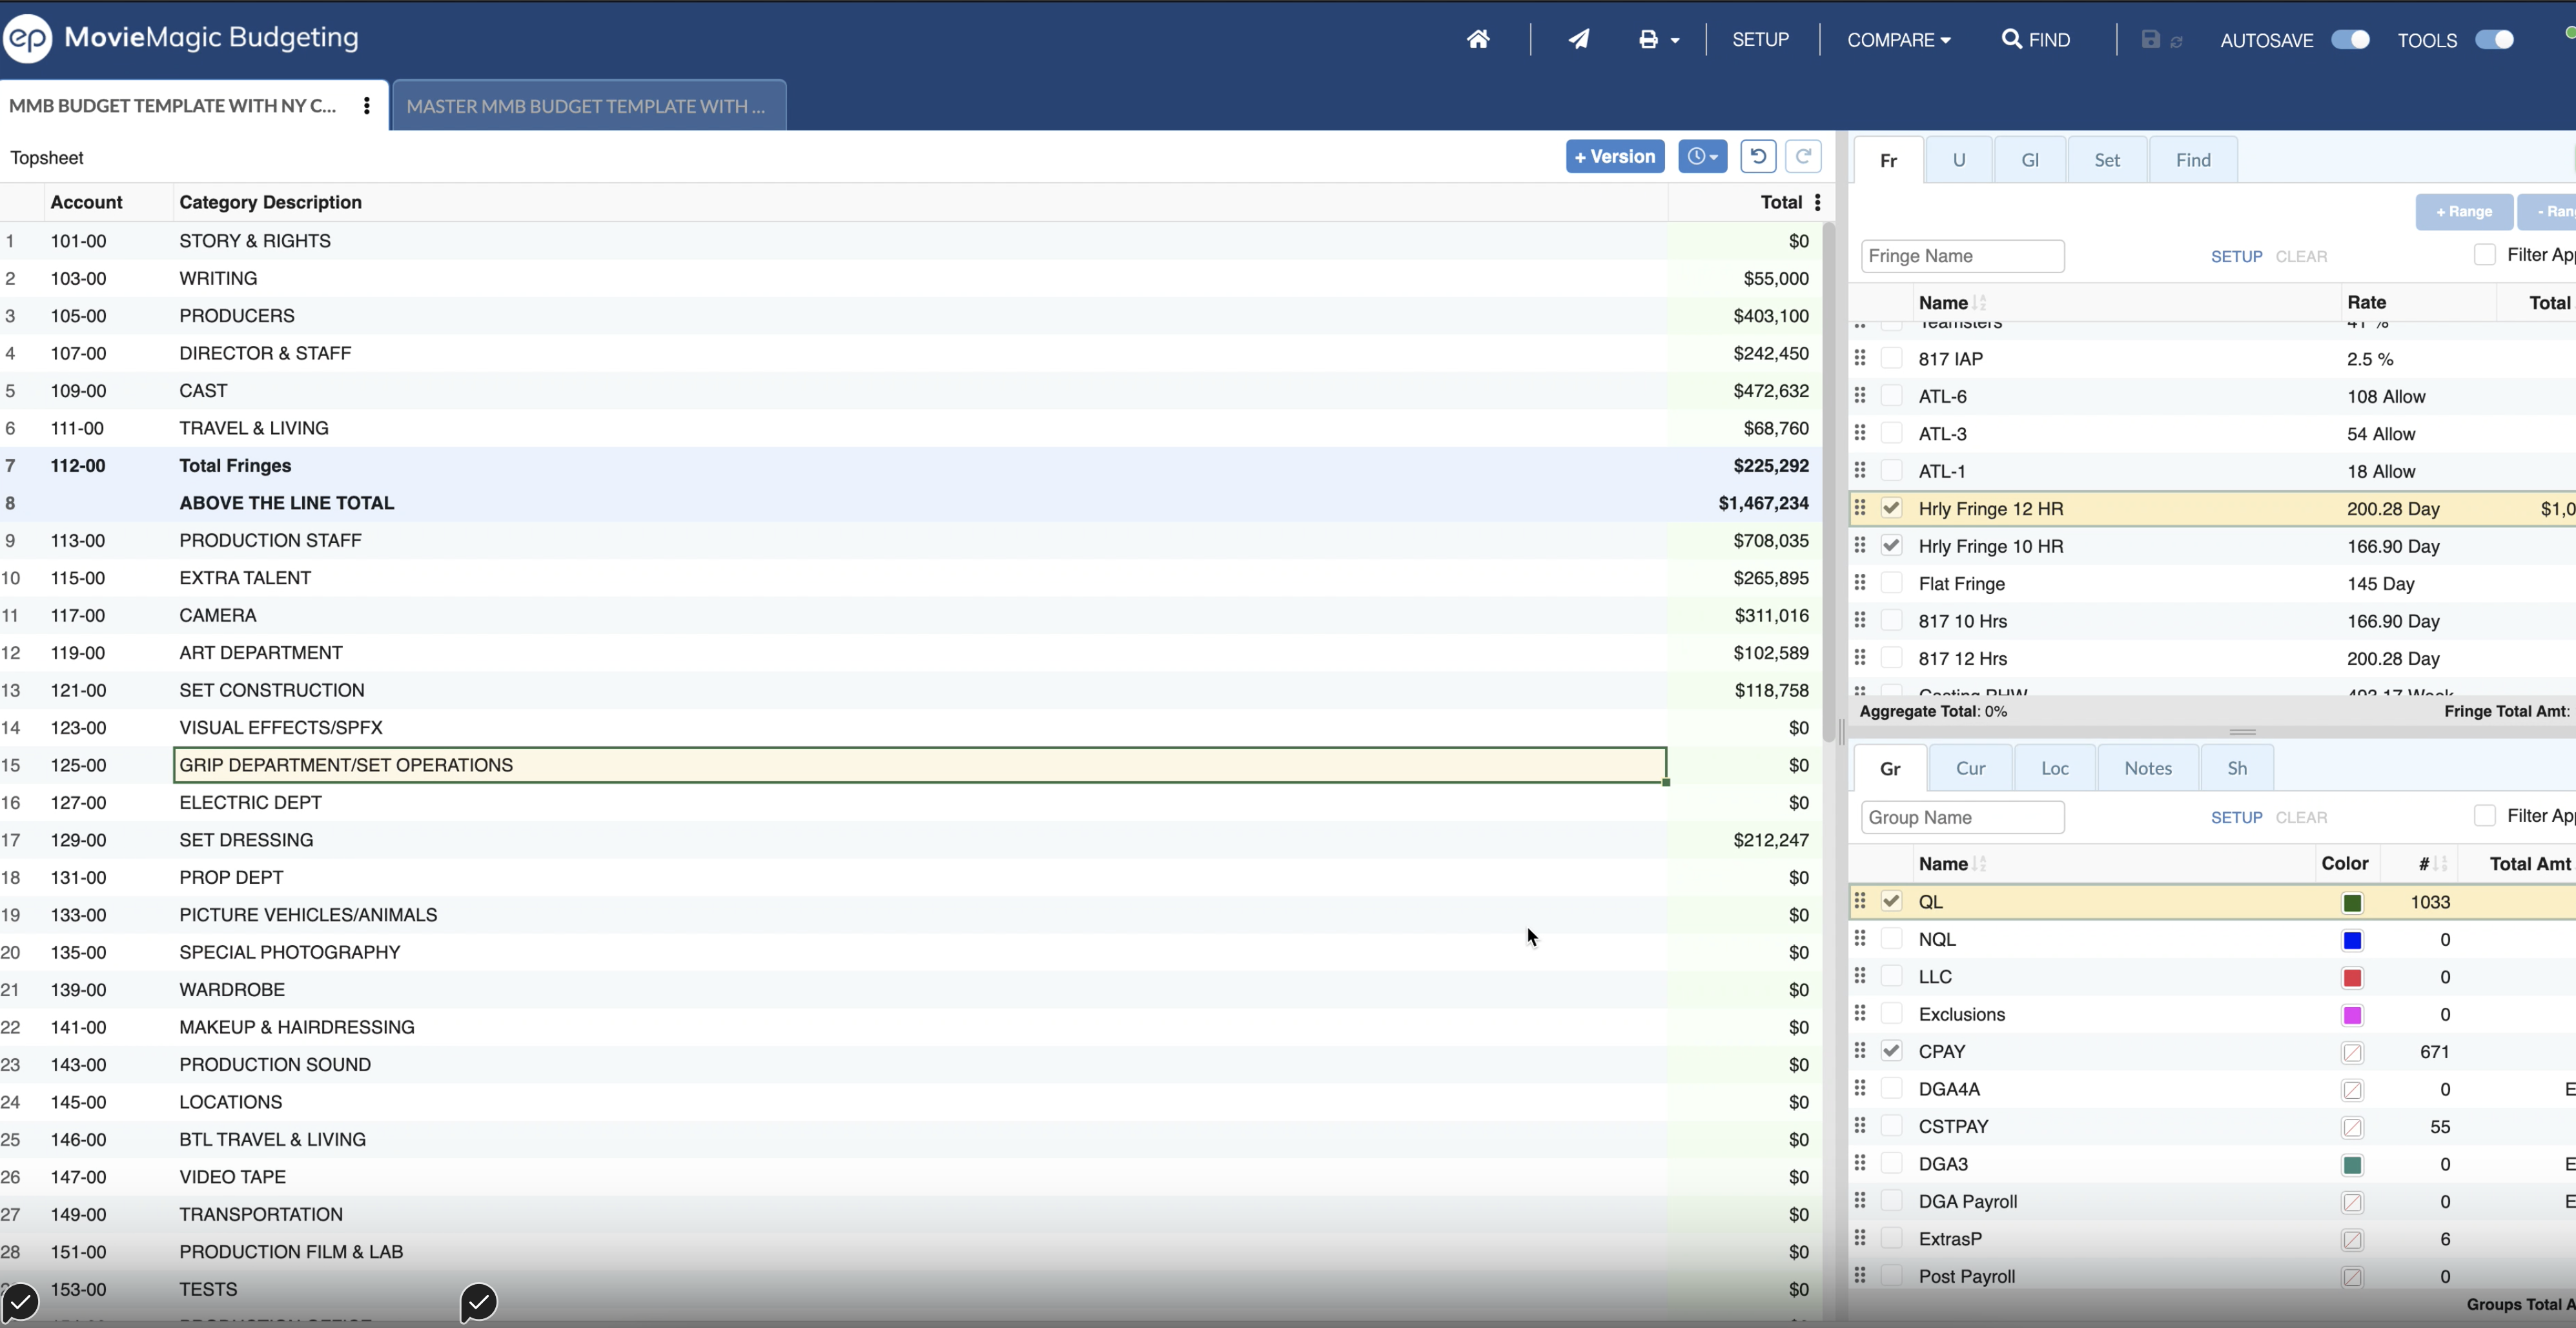Click the Fringe Name input field

tap(1962, 256)
